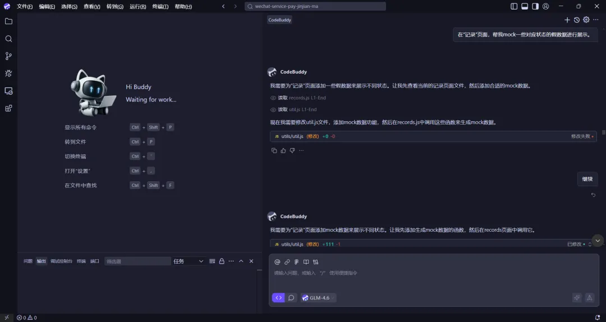
Task: Open output panel more actions ellipsis
Action: [x=231, y=261]
